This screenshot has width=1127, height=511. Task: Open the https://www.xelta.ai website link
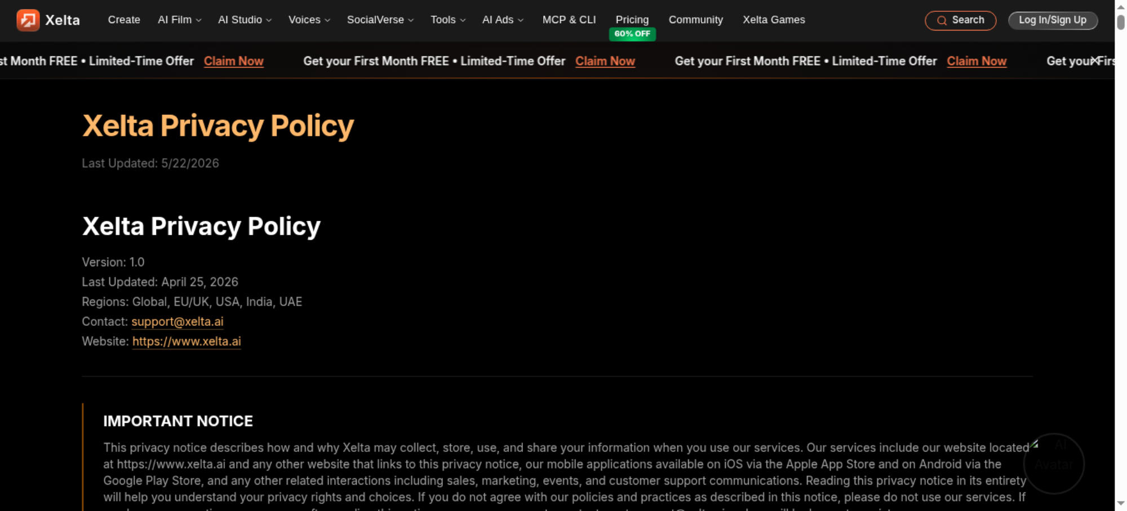pyautogui.click(x=187, y=341)
